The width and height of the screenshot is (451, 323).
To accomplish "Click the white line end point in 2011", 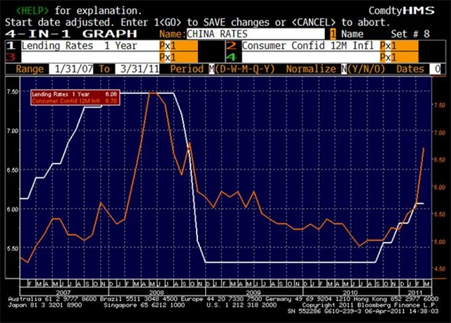I will point(423,204).
